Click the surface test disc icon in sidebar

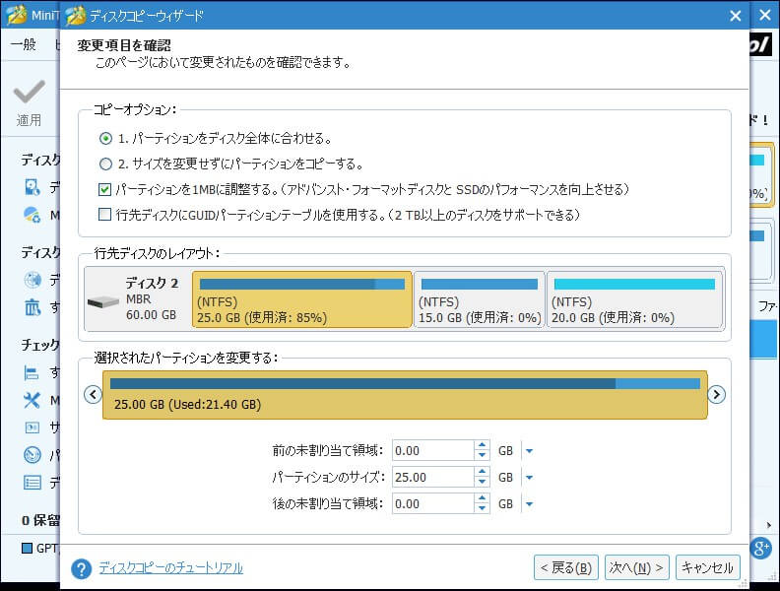click(x=32, y=455)
